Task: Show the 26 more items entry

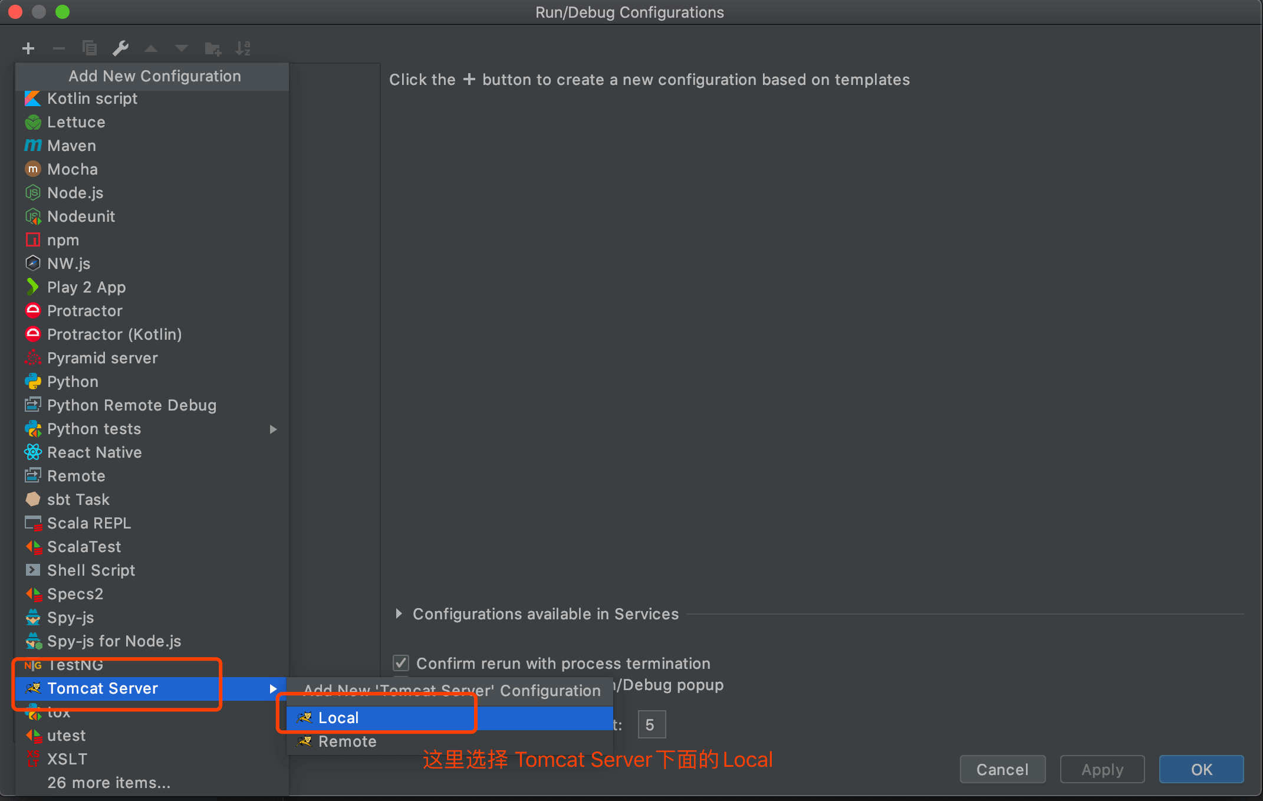Action: 108,783
